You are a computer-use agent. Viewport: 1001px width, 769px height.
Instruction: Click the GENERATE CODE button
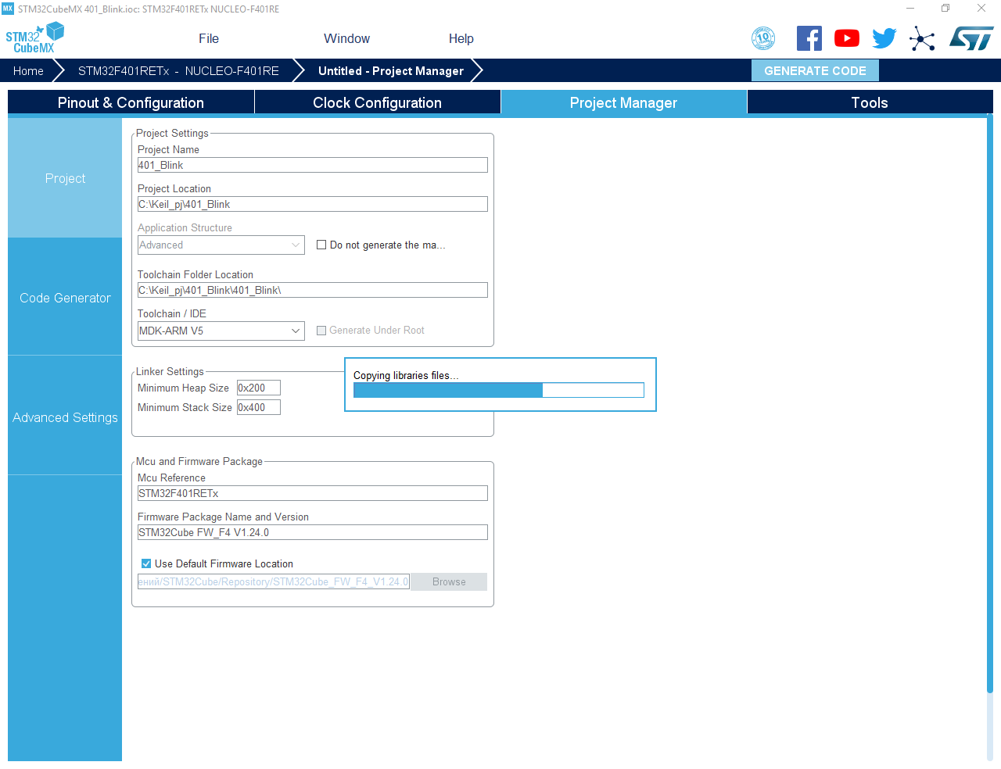(x=815, y=70)
